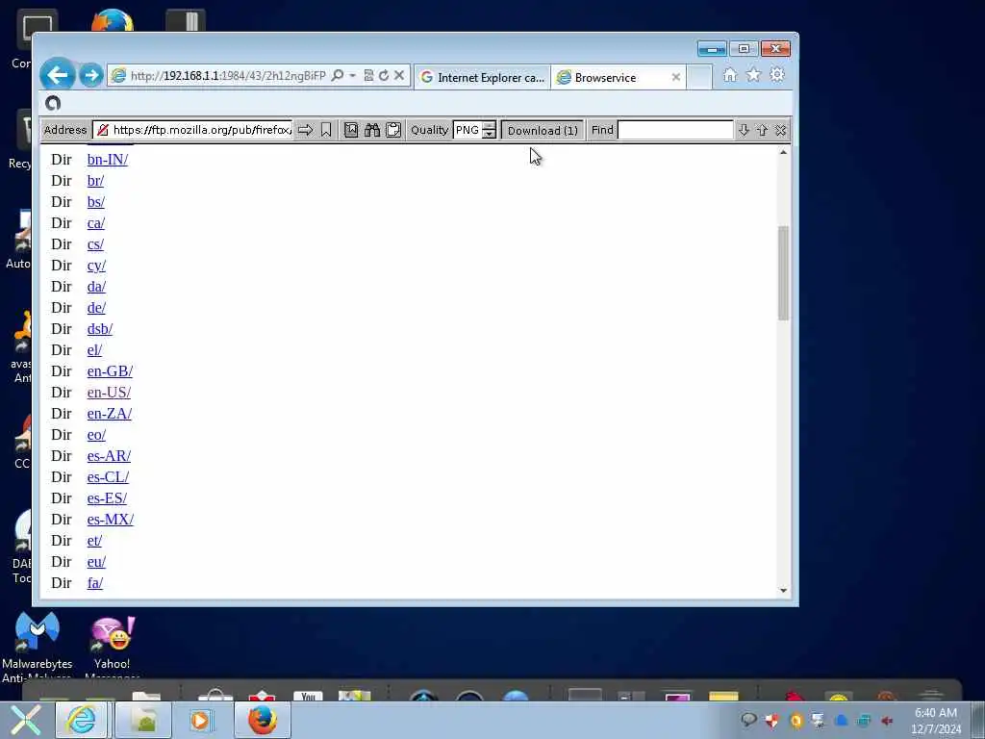Click the Download (1) button

(x=543, y=130)
